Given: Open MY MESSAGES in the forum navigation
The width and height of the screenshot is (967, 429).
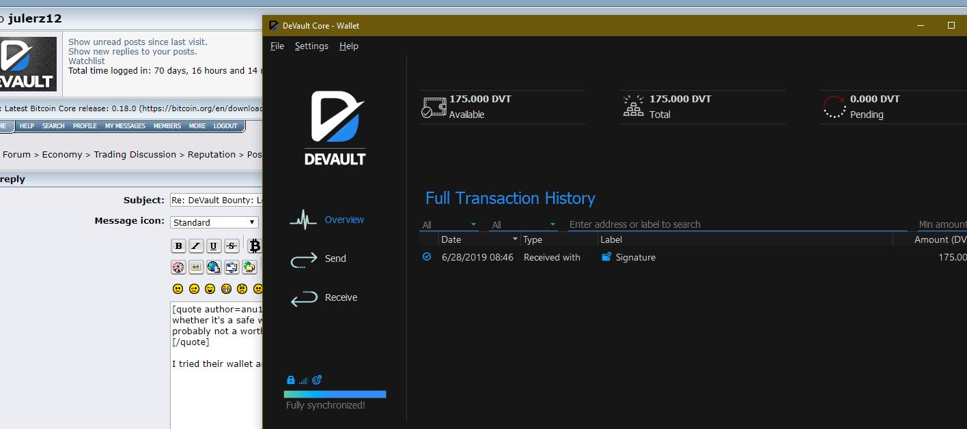Looking at the screenshot, I should pos(125,126).
